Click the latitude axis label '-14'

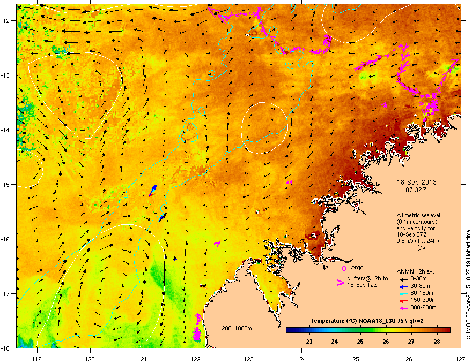click(5, 130)
